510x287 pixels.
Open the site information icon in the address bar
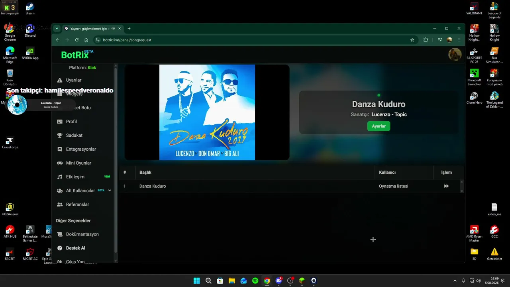pos(98,40)
